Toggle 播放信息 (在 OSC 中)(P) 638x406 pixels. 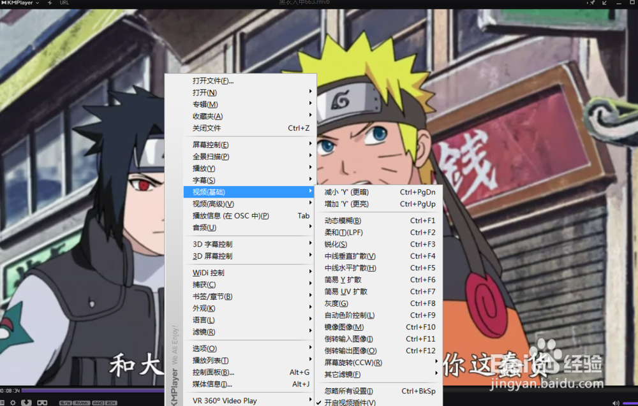[250, 216]
